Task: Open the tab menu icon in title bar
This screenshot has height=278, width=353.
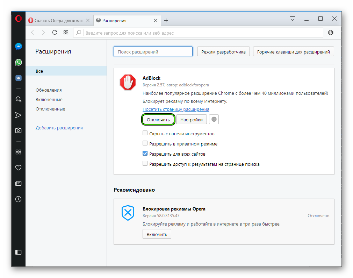Action: click(293, 19)
